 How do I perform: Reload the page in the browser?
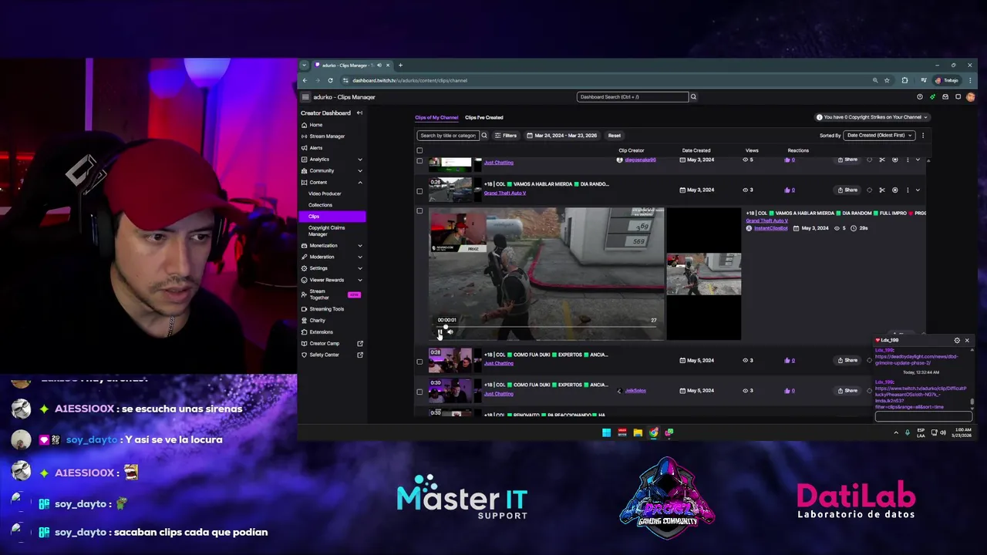(x=331, y=80)
